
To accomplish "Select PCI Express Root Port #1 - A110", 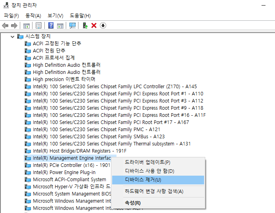I will (x=118, y=94).
